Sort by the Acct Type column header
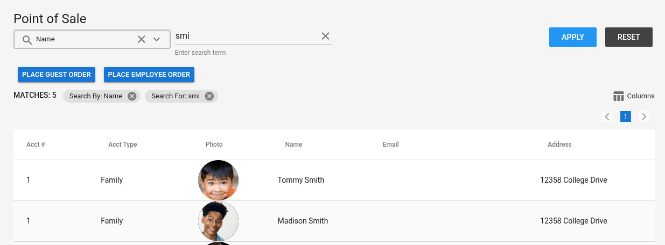 (123, 145)
